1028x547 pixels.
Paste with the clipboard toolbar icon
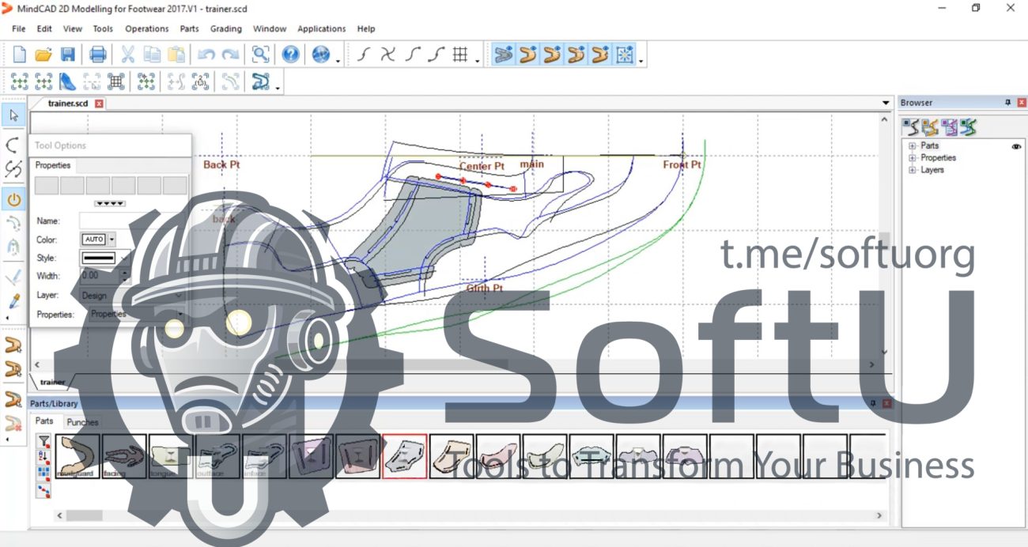coord(176,55)
